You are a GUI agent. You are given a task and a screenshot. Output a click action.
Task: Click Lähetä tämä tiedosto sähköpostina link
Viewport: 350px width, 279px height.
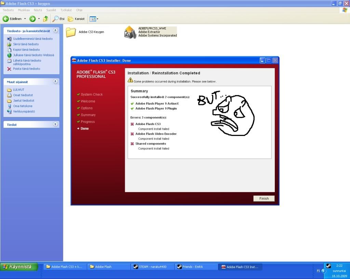[x=27, y=62]
